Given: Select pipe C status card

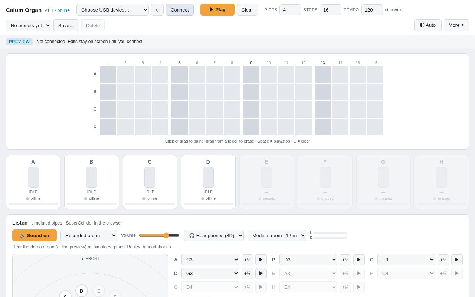Looking at the screenshot, I should tap(150, 182).
